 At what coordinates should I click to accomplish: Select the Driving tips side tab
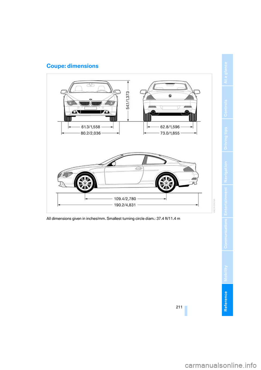coord(227,135)
